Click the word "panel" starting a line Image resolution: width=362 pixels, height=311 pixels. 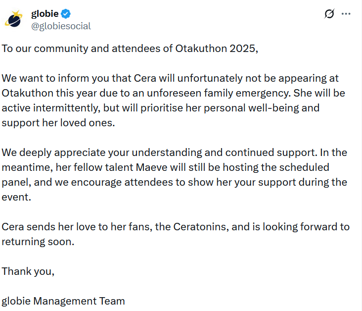click(x=14, y=182)
